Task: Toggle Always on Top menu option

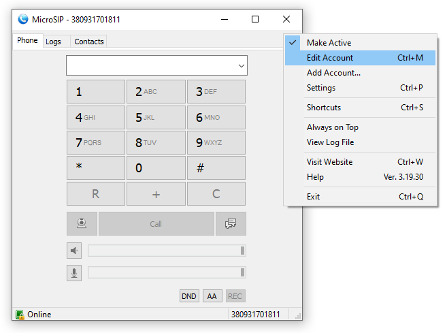Action: (361, 127)
